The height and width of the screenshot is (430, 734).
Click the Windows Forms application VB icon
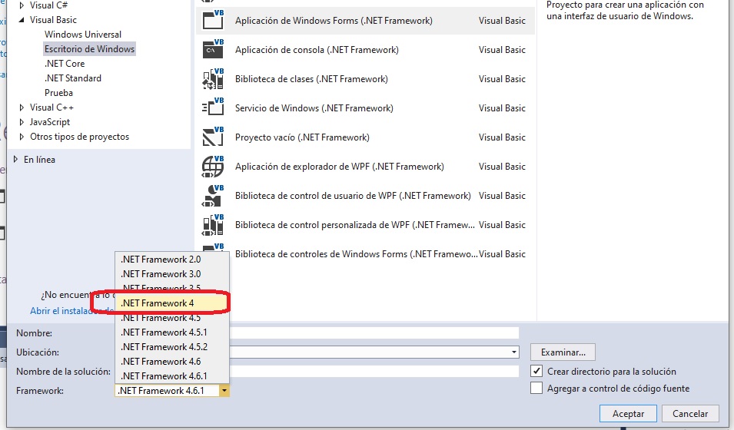coord(213,20)
